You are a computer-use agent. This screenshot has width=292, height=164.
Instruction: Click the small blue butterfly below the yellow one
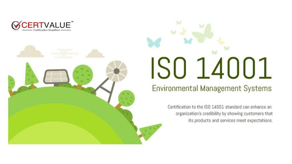pyautogui.click(x=188, y=41)
